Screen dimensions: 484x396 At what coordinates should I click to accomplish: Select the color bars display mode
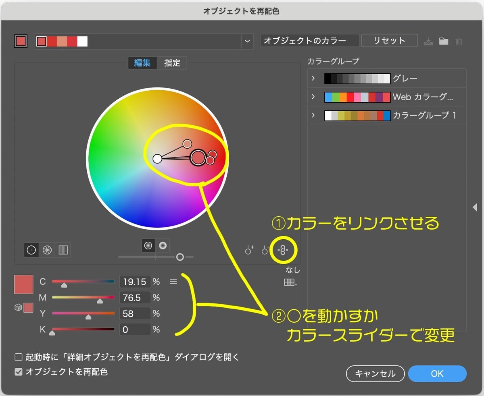[63, 250]
